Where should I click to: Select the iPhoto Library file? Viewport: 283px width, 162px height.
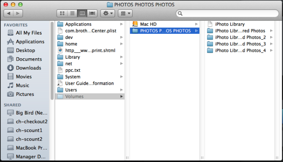click(x=240, y=24)
